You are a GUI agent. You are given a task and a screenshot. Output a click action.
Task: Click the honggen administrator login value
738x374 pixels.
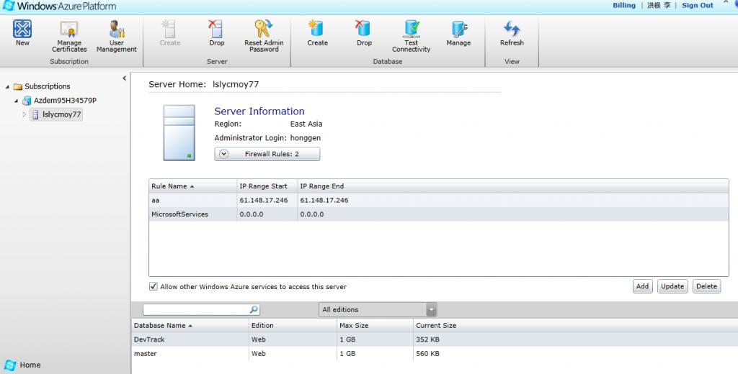pos(306,138)
